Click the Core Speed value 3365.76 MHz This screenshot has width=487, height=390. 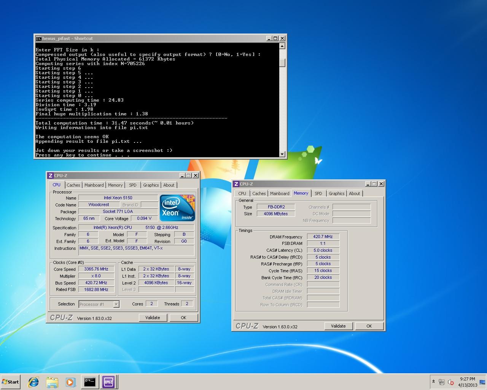pyautogui.click(x=96, y=269)
